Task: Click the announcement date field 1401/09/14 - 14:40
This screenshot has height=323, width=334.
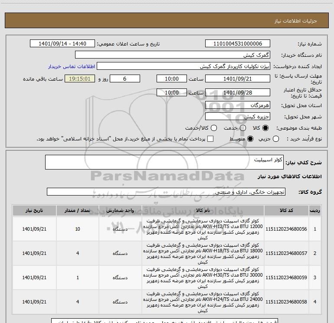Action: click(x=62, y=44)
